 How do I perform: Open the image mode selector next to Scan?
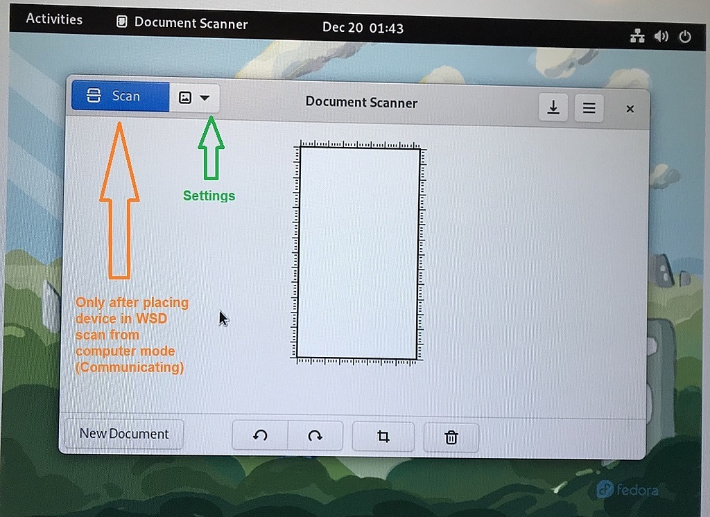187,97
